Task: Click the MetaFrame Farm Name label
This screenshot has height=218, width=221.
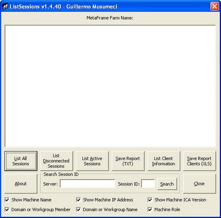Action: tap(110, 18)
